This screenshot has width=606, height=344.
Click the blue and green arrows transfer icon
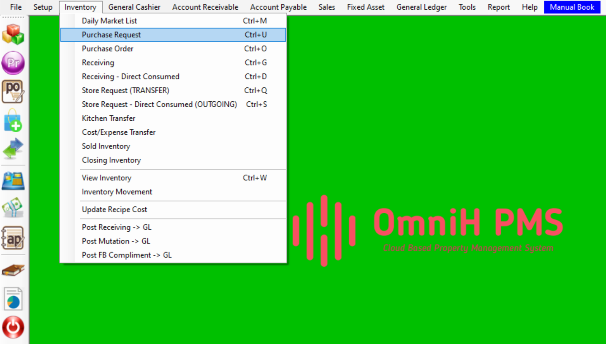pyautogui.click(x=13, y=149)
